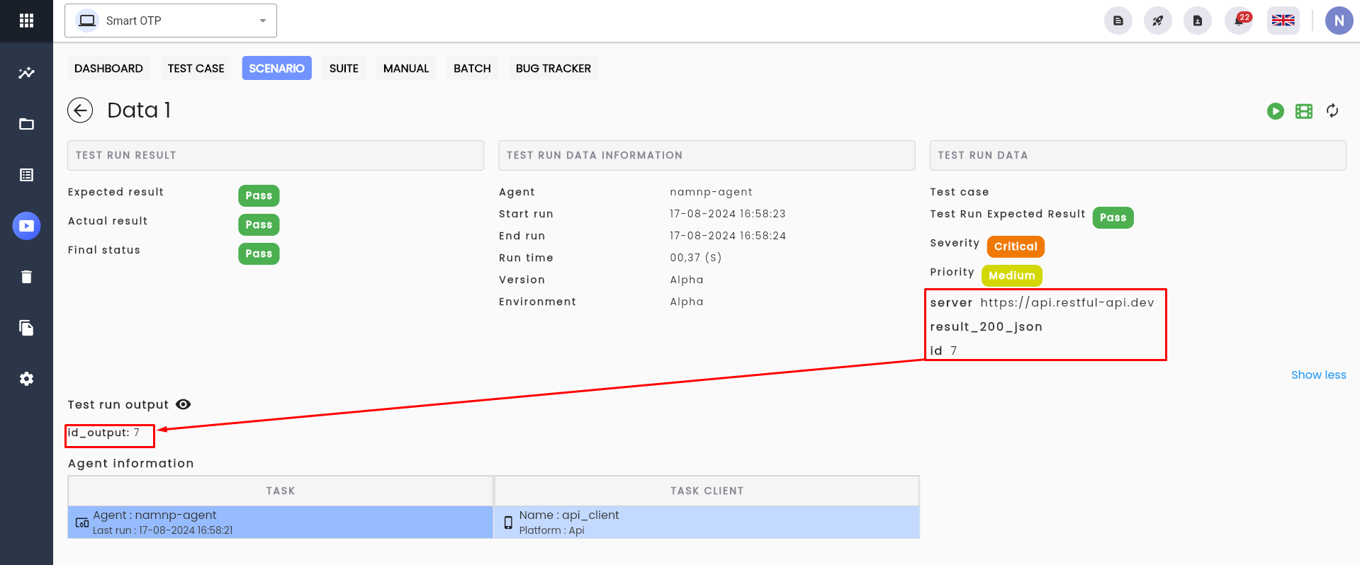Open the list report sidebar icon

(26, 175)
